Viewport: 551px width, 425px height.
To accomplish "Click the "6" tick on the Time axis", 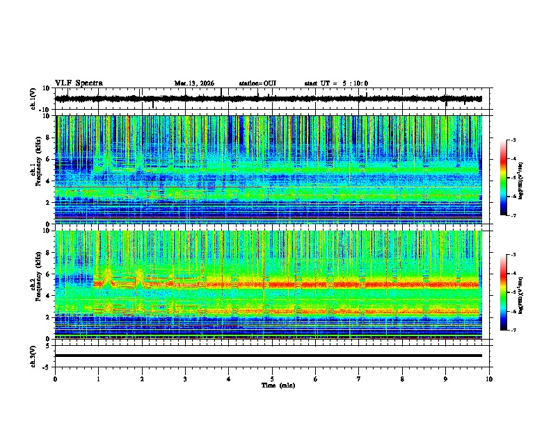I will coord(316,379).
